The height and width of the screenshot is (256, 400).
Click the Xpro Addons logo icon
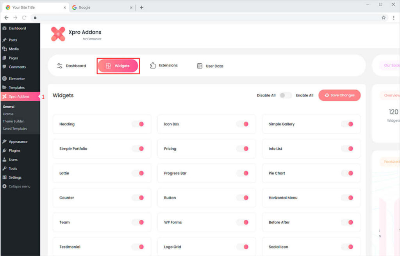point(58,34)
